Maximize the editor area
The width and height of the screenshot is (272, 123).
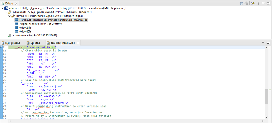pos(268,43)
